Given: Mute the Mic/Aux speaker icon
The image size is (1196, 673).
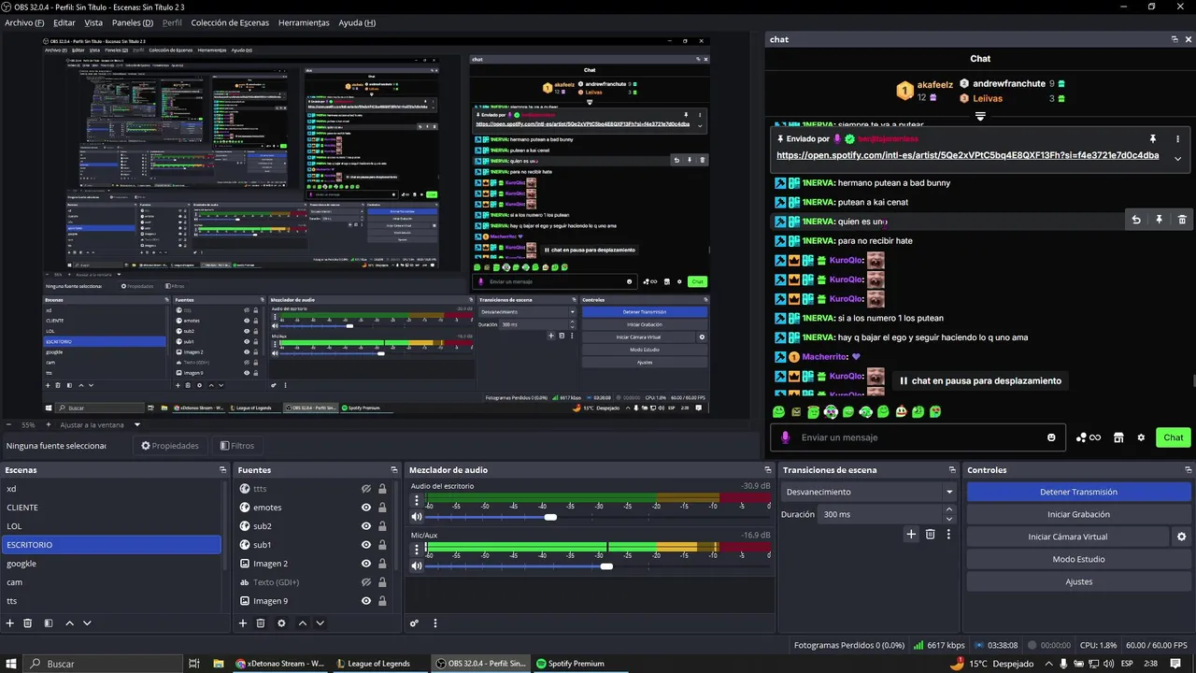Looking at the screenshot, I should (417, 566).
